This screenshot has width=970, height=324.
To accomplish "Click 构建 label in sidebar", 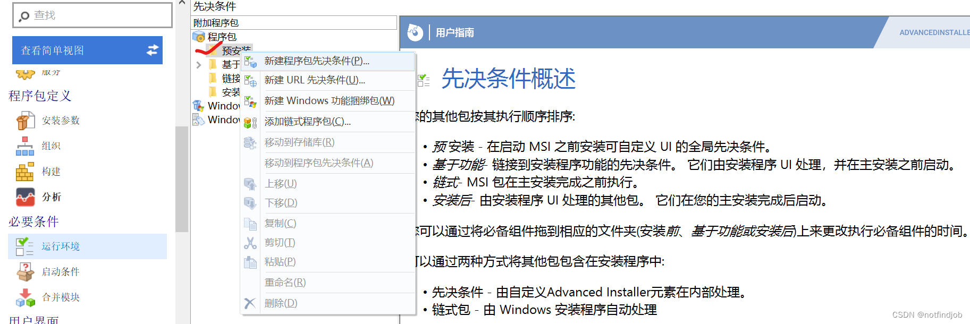I will tap(51, 172).
